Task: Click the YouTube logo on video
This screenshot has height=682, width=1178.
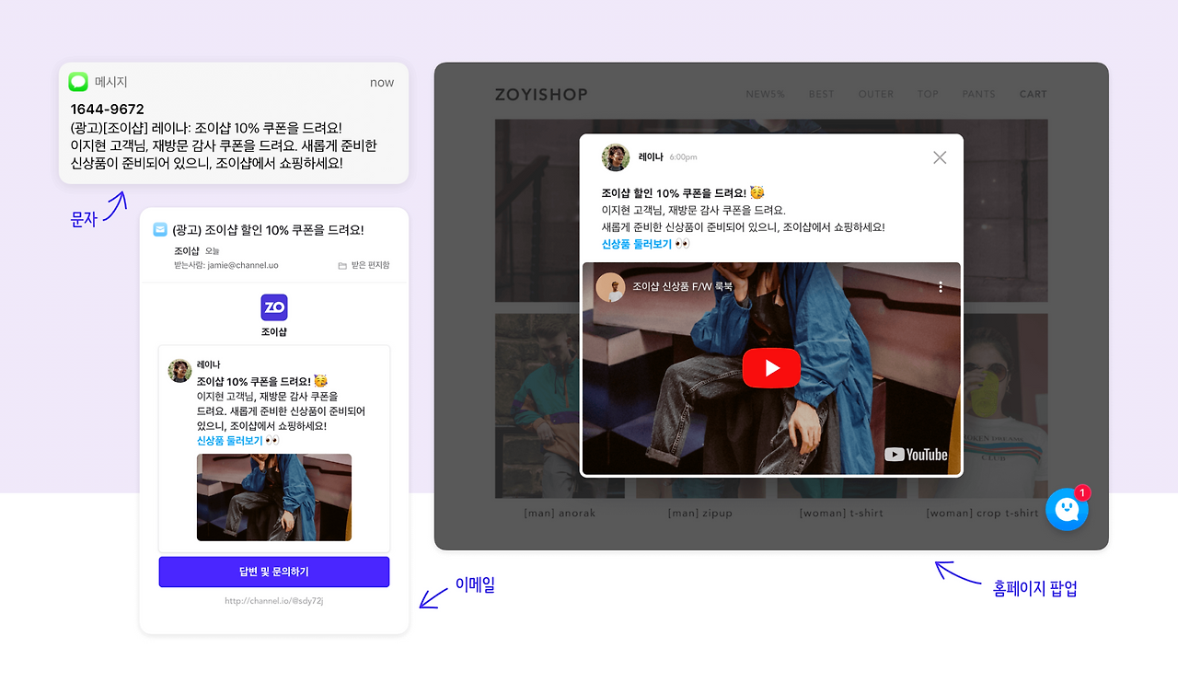Action: pos(916,455)
